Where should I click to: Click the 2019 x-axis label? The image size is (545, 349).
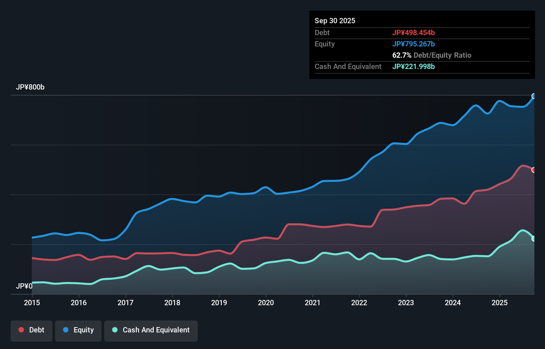point(219,303)
